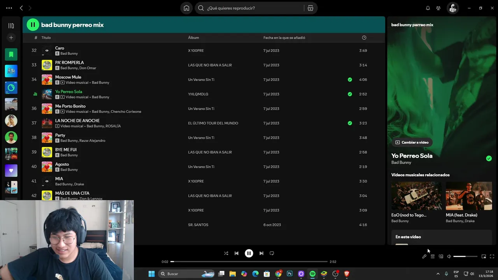Open the blue circle playlist in sidebar
The image size is (498, 280).
[x=11, y=87]
